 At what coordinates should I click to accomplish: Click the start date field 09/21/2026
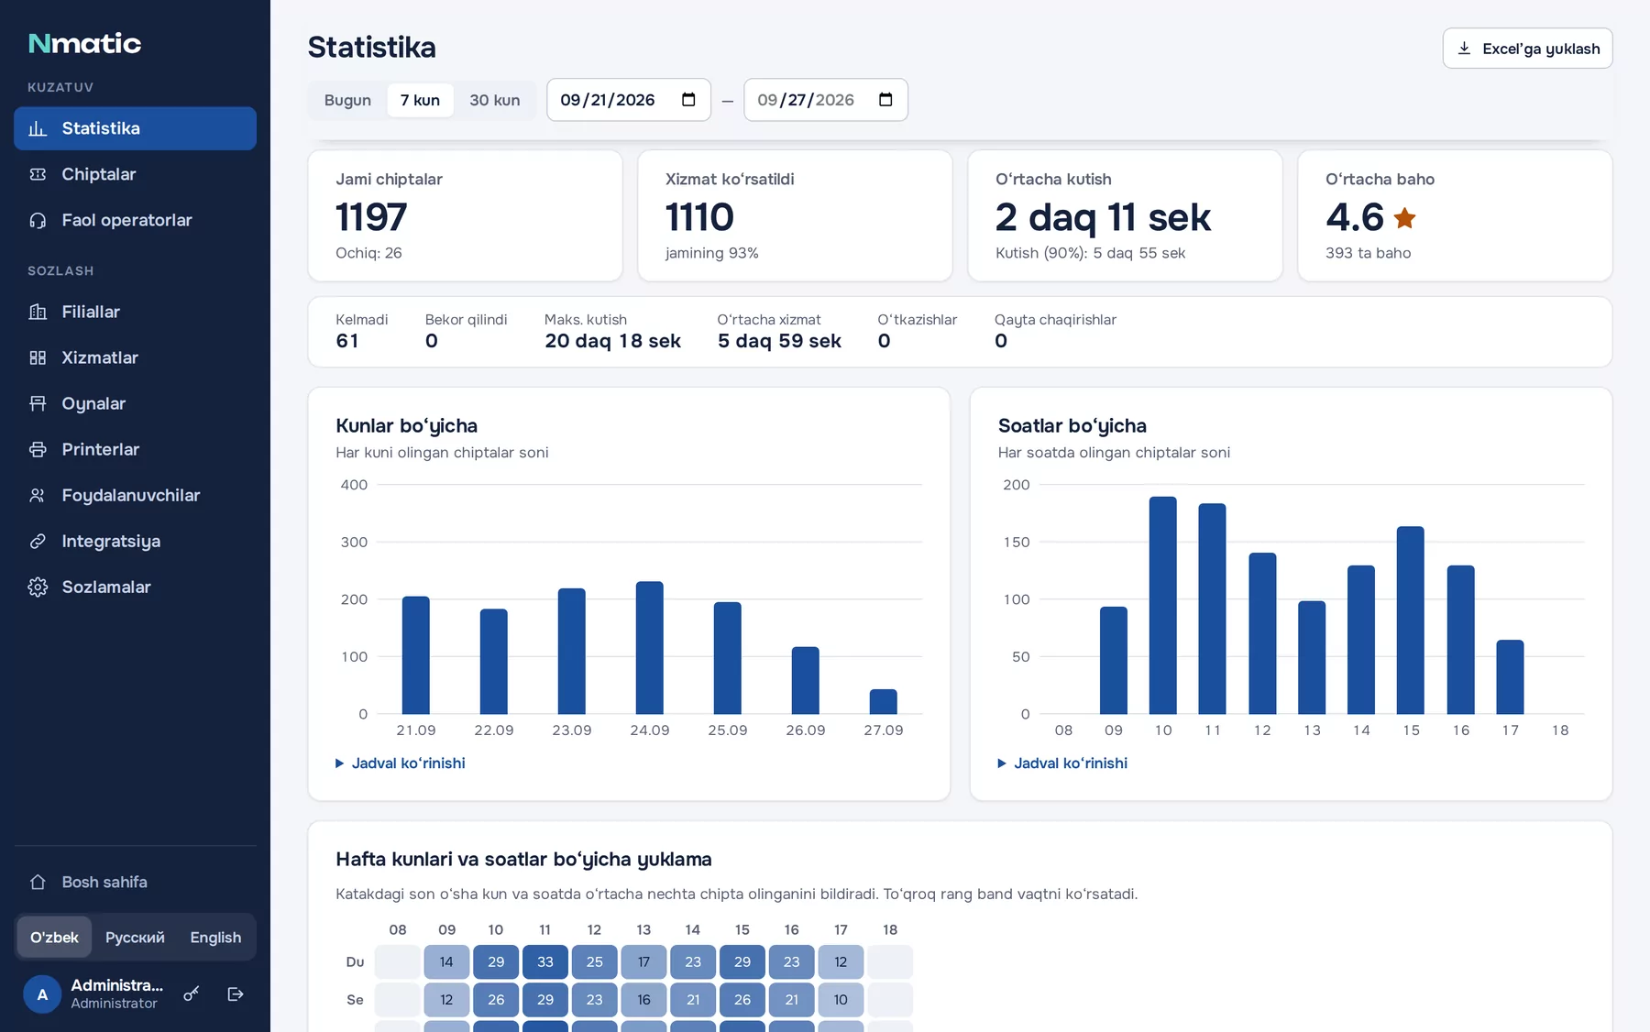629,100
